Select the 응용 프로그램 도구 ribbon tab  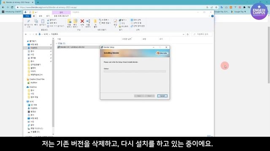[x=61, y=16]
